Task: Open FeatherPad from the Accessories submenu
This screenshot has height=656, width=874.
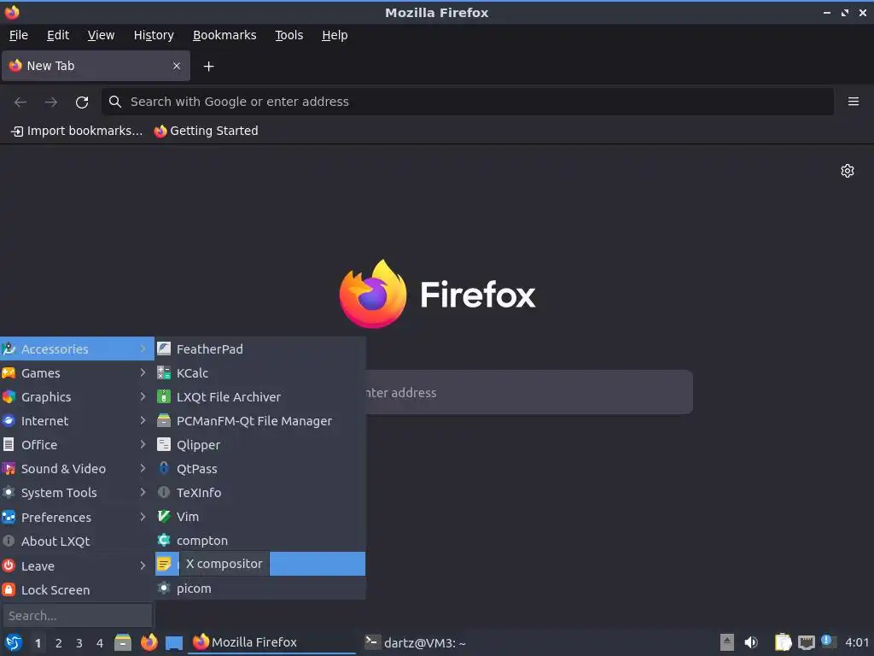Action: 260,349
